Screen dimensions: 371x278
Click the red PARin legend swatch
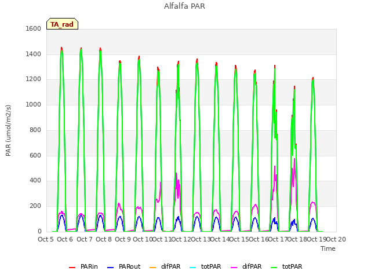tap(72, 268)
